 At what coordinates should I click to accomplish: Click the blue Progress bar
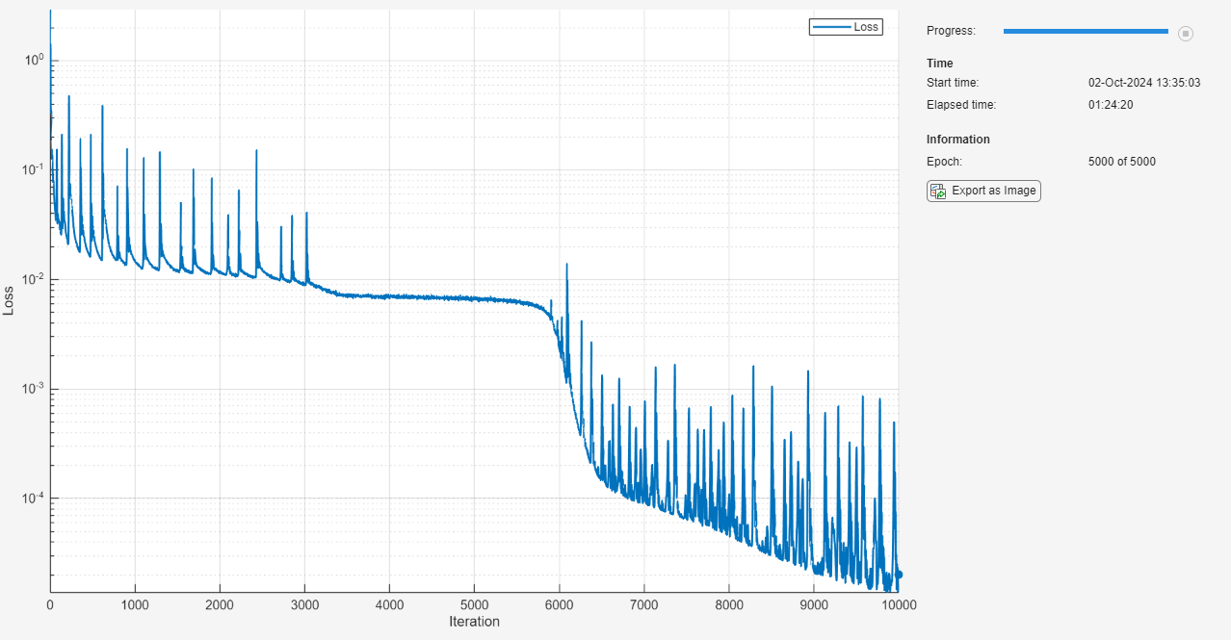pyautogui.click(x=1086, y=30)
